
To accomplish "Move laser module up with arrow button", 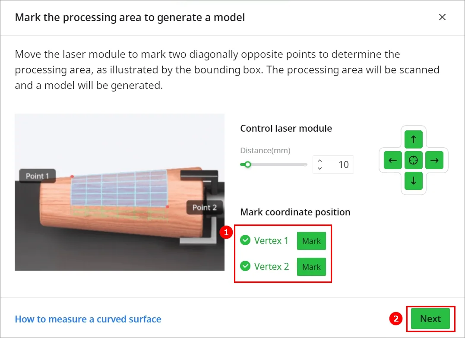I will (413, 139).
